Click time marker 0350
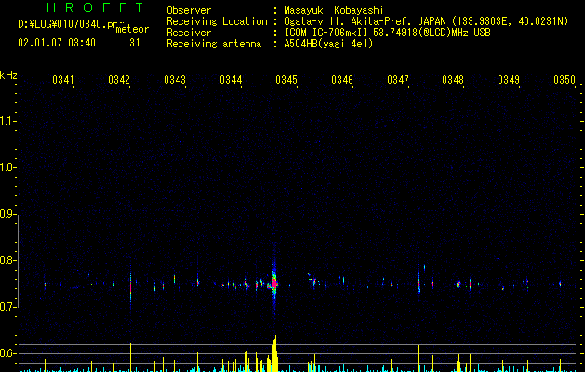Image resolution: width=585 pixels, height=372 pixels. click(565, 80)
